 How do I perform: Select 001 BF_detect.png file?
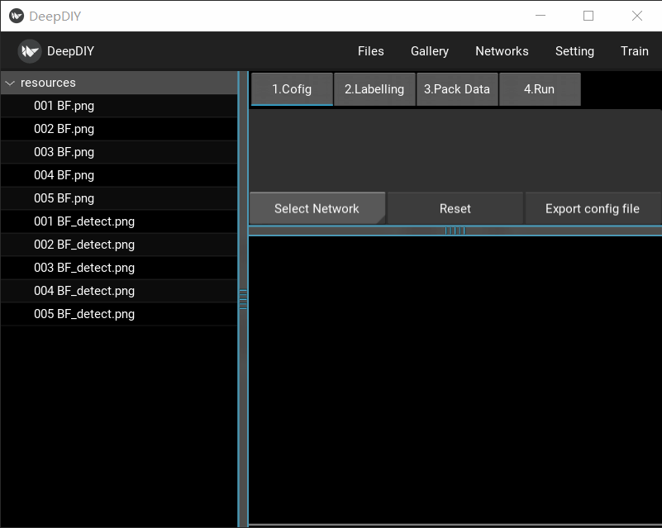coord(119,222)
